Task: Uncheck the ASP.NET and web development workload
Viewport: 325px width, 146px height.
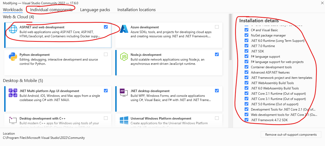Action: (x=106, y=27)
